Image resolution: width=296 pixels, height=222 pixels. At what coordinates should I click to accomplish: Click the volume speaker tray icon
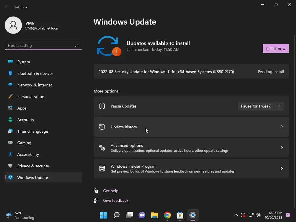258,215
